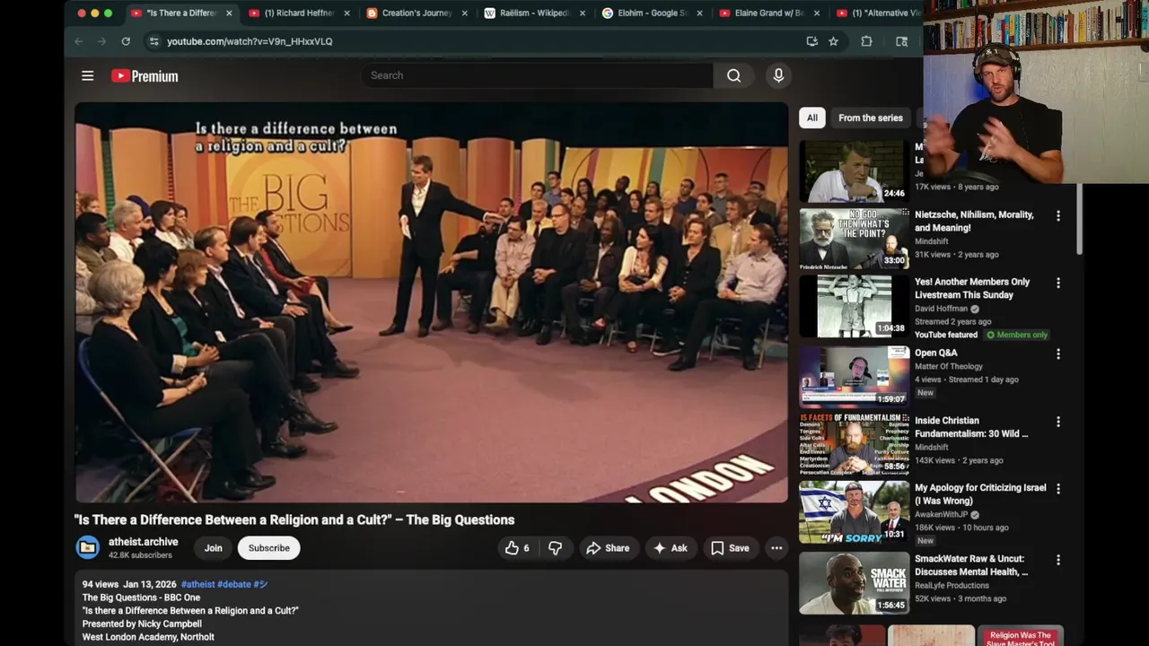The width and height of the screenshot is (1149, 646).
Task: Click the Matter Of Theology channel name
Action: point(949,366)
